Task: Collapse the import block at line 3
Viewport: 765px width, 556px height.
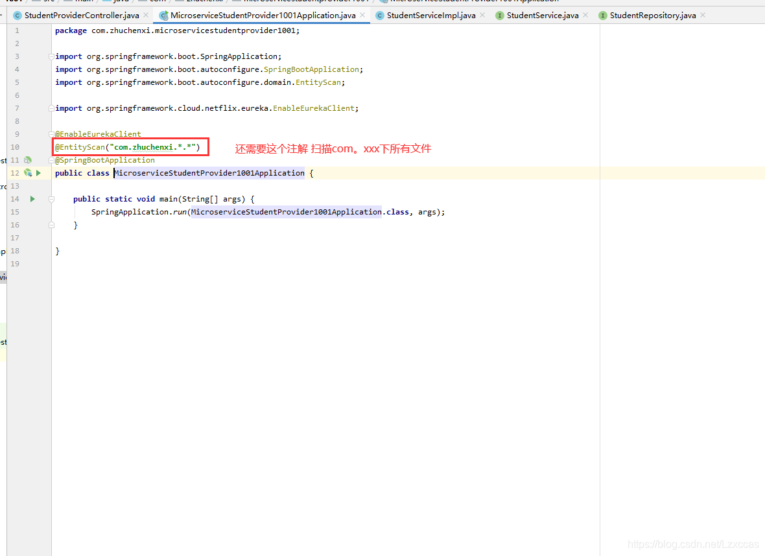Action: click(51, 56)
